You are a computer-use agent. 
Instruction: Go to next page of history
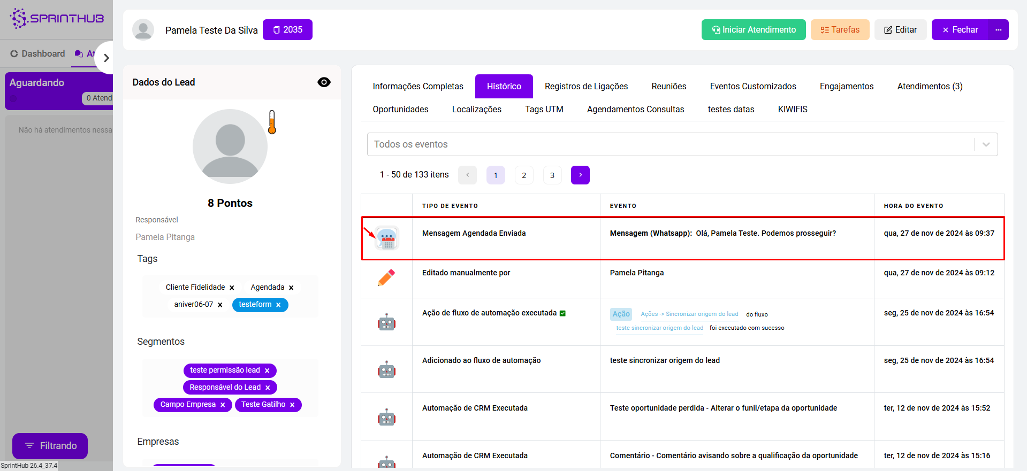coord(580,175)
